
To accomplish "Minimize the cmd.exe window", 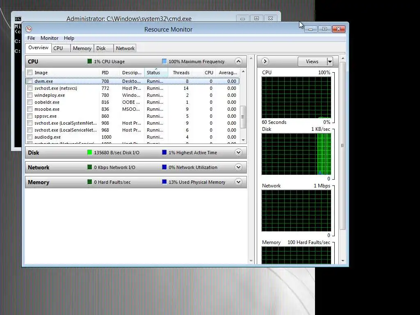I will (x=243, y=18).
